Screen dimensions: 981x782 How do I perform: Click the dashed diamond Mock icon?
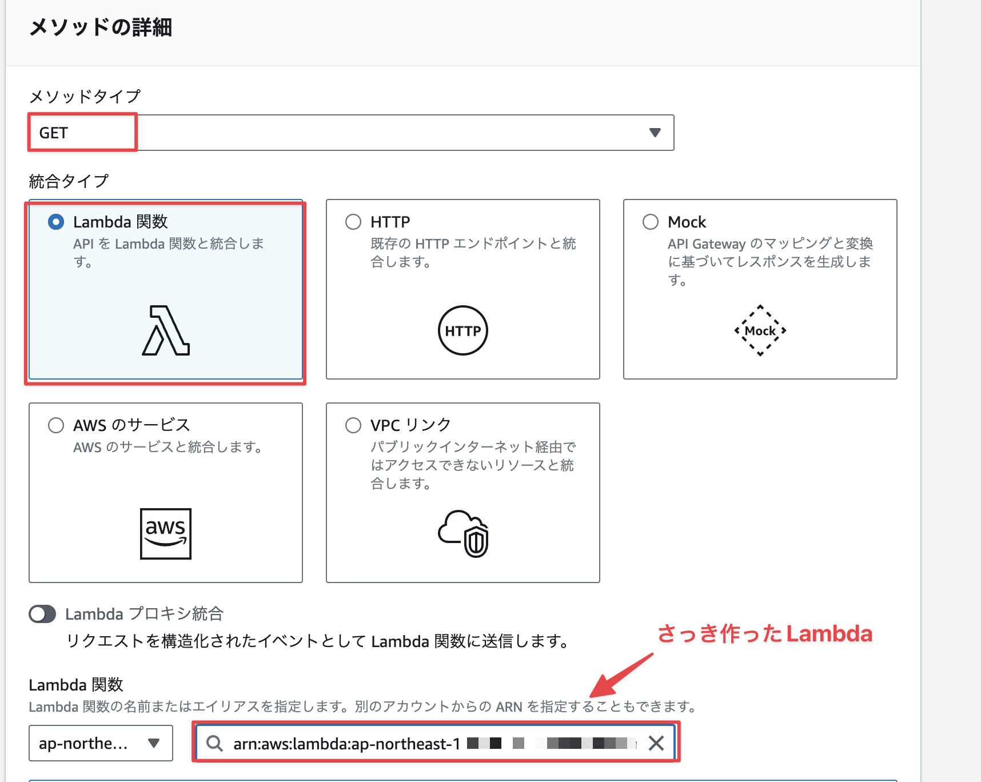(760, 330)
